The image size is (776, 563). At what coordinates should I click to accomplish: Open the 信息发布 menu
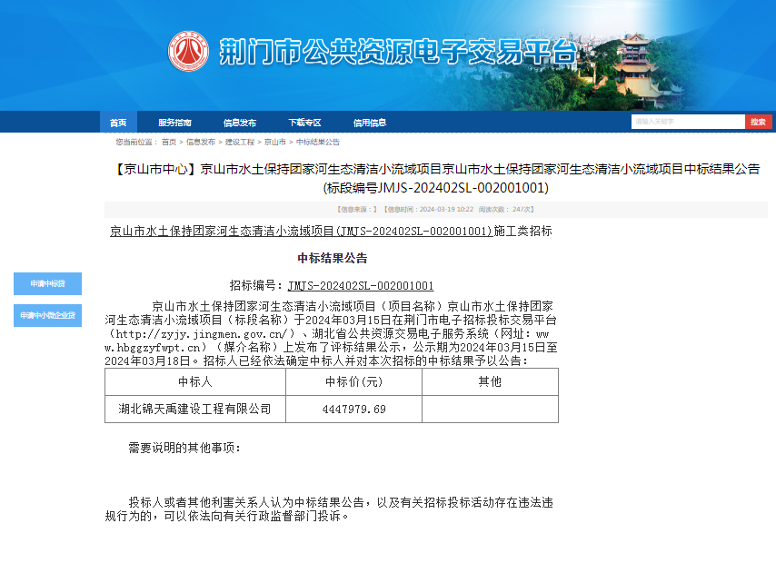pos(243,122)
